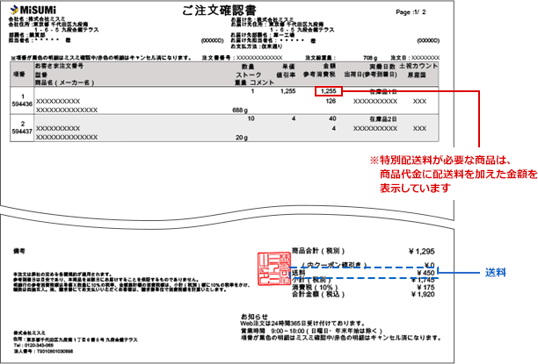Select the お支払方法:従来通り line
Screen dimensions: 538x364
click(257, 46)
